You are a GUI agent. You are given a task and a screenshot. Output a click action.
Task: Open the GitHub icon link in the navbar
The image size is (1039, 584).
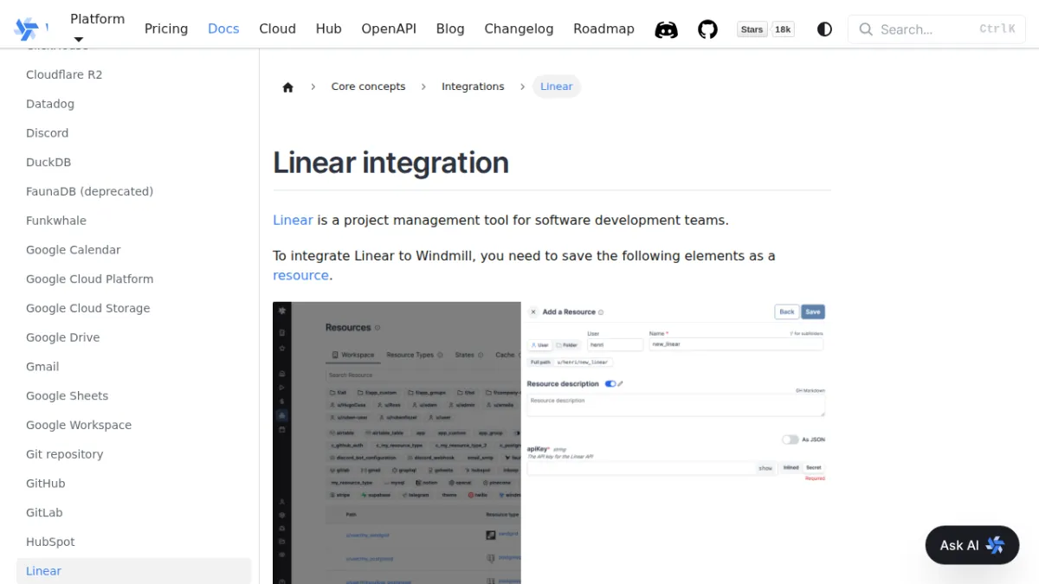click(x=708, y=29)
